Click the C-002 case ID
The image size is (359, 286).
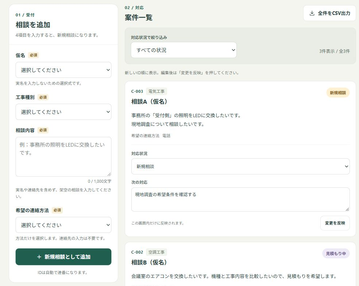pos(137,252)
